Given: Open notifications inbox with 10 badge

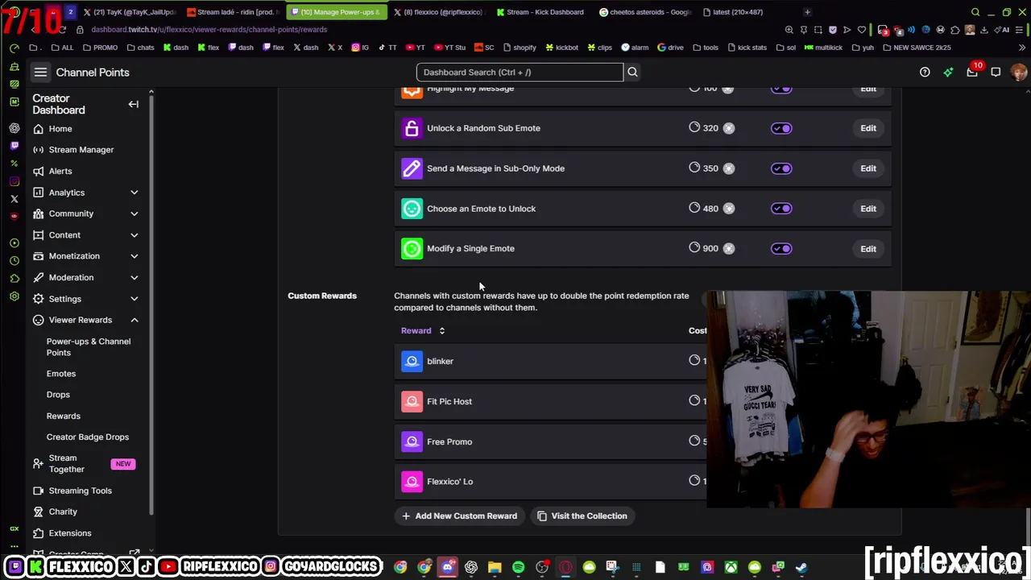Looking at the screenshot, I should 972,72.
